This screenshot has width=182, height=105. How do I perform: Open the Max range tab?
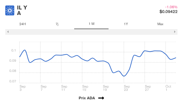(160, 24)
